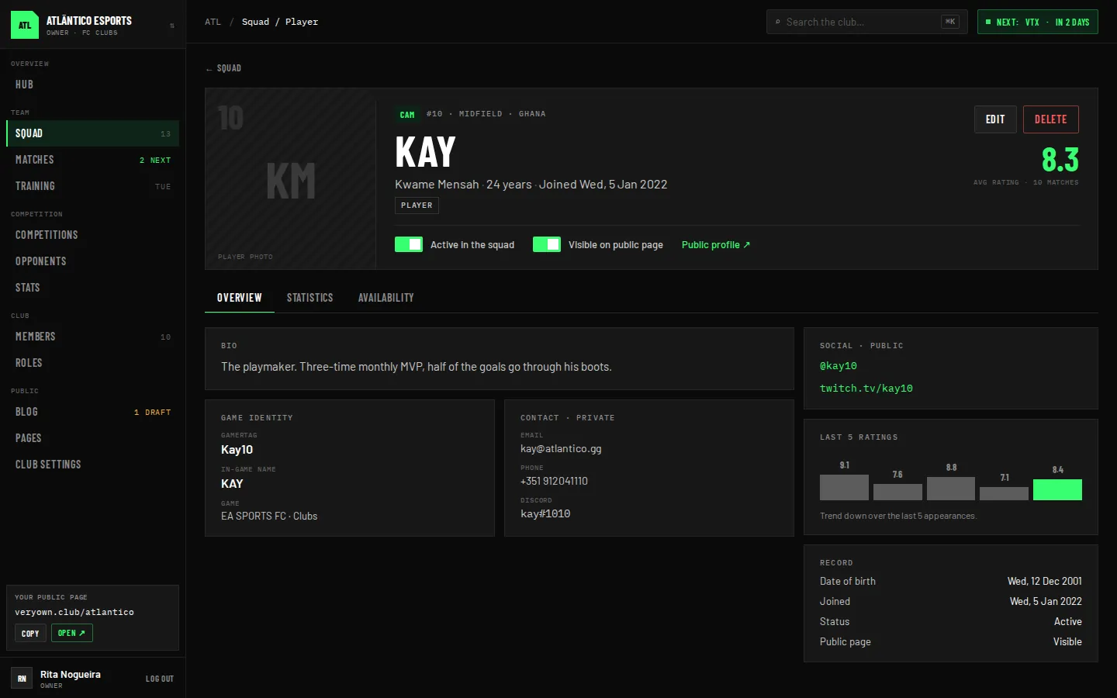Go back via the Squad arrow link
Viewport: 1117px width, 698px height.
223,68
